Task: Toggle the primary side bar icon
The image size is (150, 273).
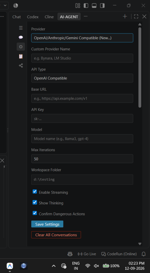Action: (86, 6)
